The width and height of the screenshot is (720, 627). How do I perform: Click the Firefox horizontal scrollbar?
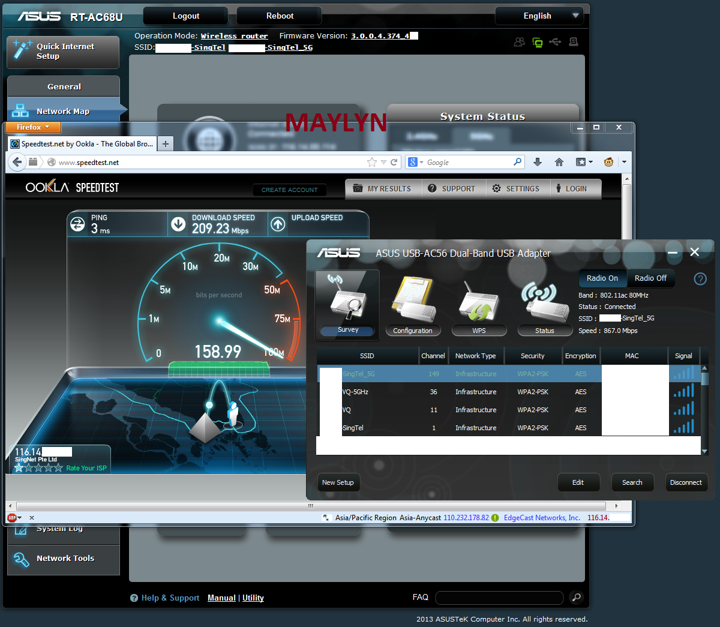tap(312, 506)
